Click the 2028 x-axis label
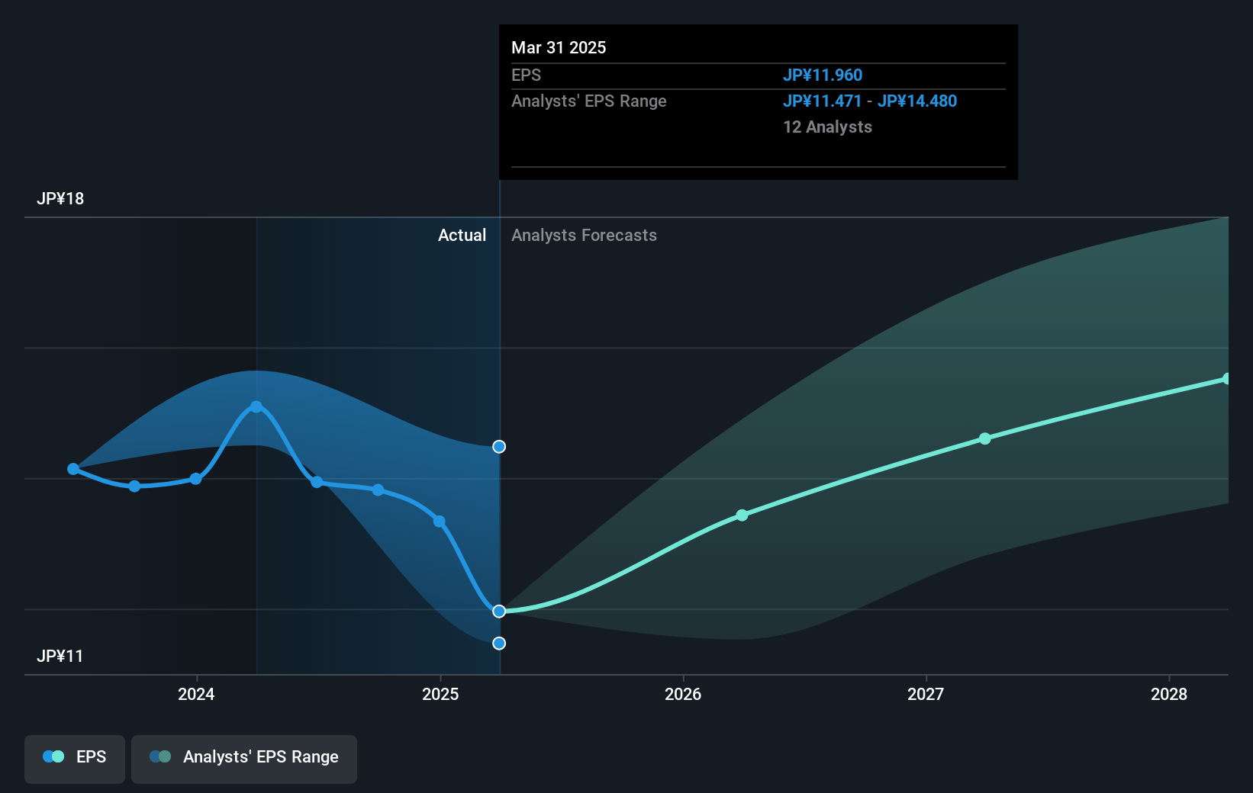 (1169, 694)
